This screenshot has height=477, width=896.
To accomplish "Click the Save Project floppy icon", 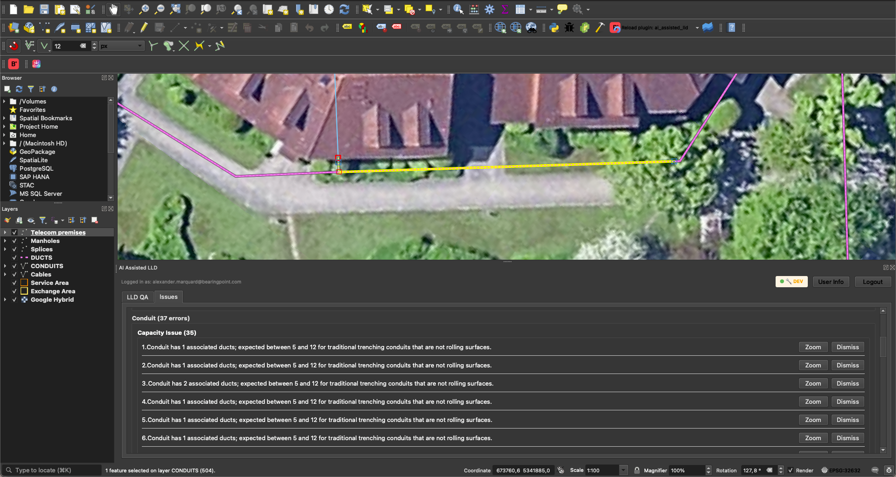I will coord(44,9).
